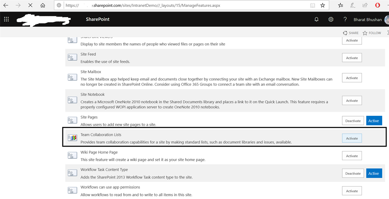Activate the Site Notebook feature
The height and width of the screenshot is (199, 389).
click(352, 101)
